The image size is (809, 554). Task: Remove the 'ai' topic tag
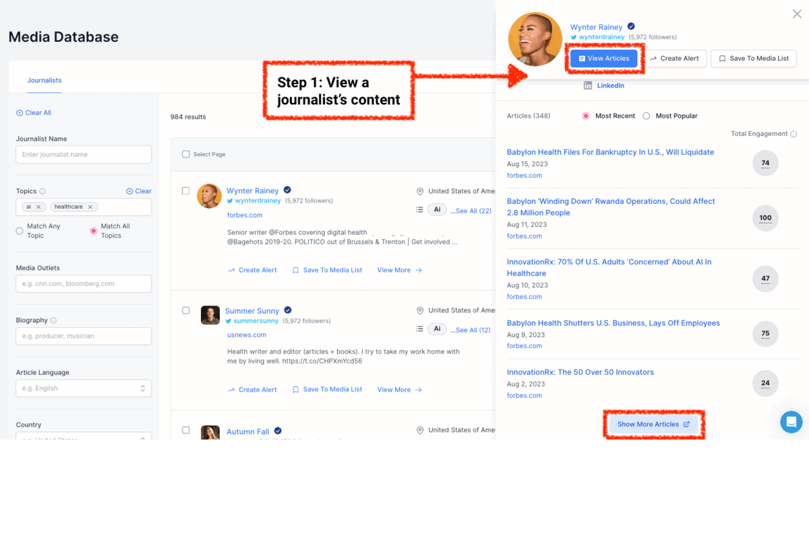(38, 207)
